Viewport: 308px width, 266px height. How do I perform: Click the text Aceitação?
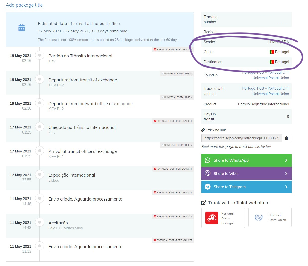[x=58, y=223]
